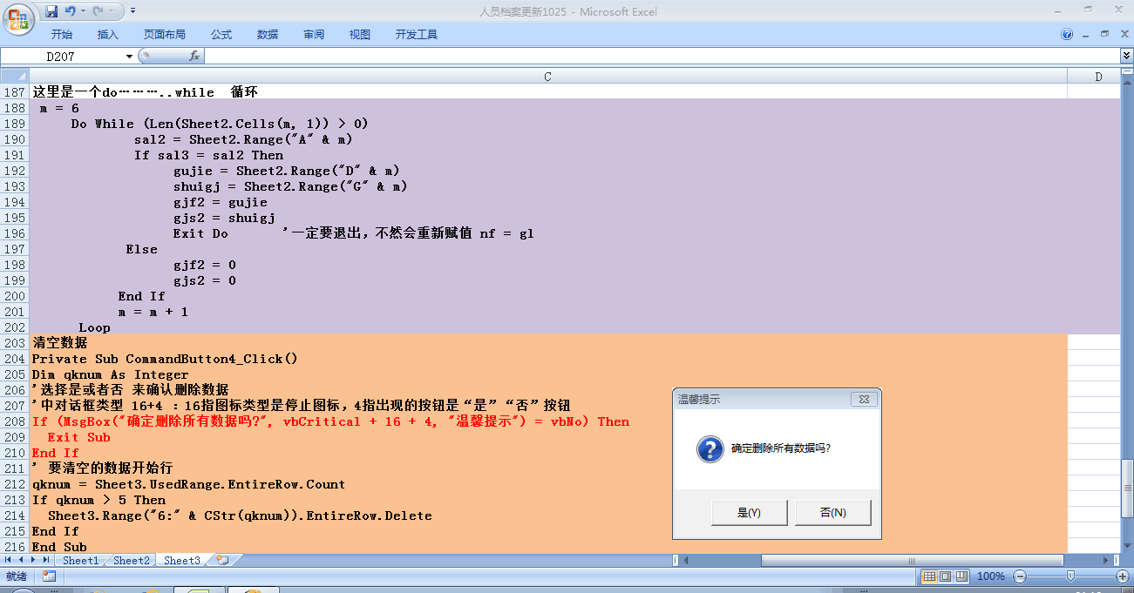Open the 开始 ribbon tab
This screenshot has height=593, width=1134.
(x=62, y=35)
